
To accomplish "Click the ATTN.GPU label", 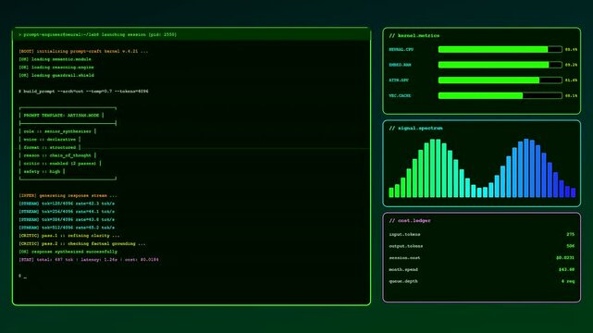I will tap(399, 80).
